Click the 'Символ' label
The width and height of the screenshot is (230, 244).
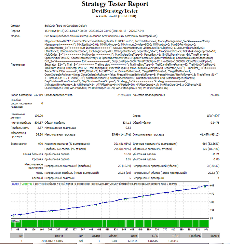tap(15, 26)
